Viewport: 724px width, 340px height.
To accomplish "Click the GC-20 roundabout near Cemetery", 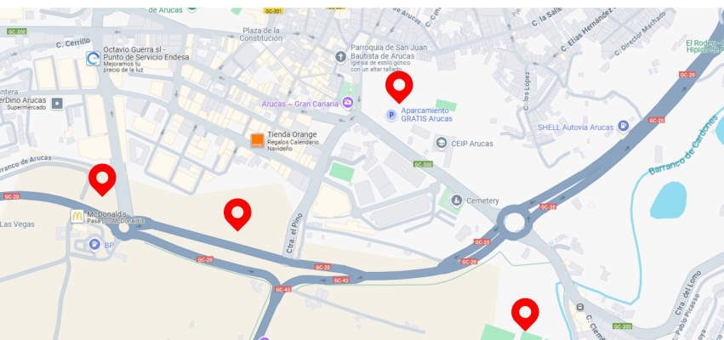I will [515, 223].
